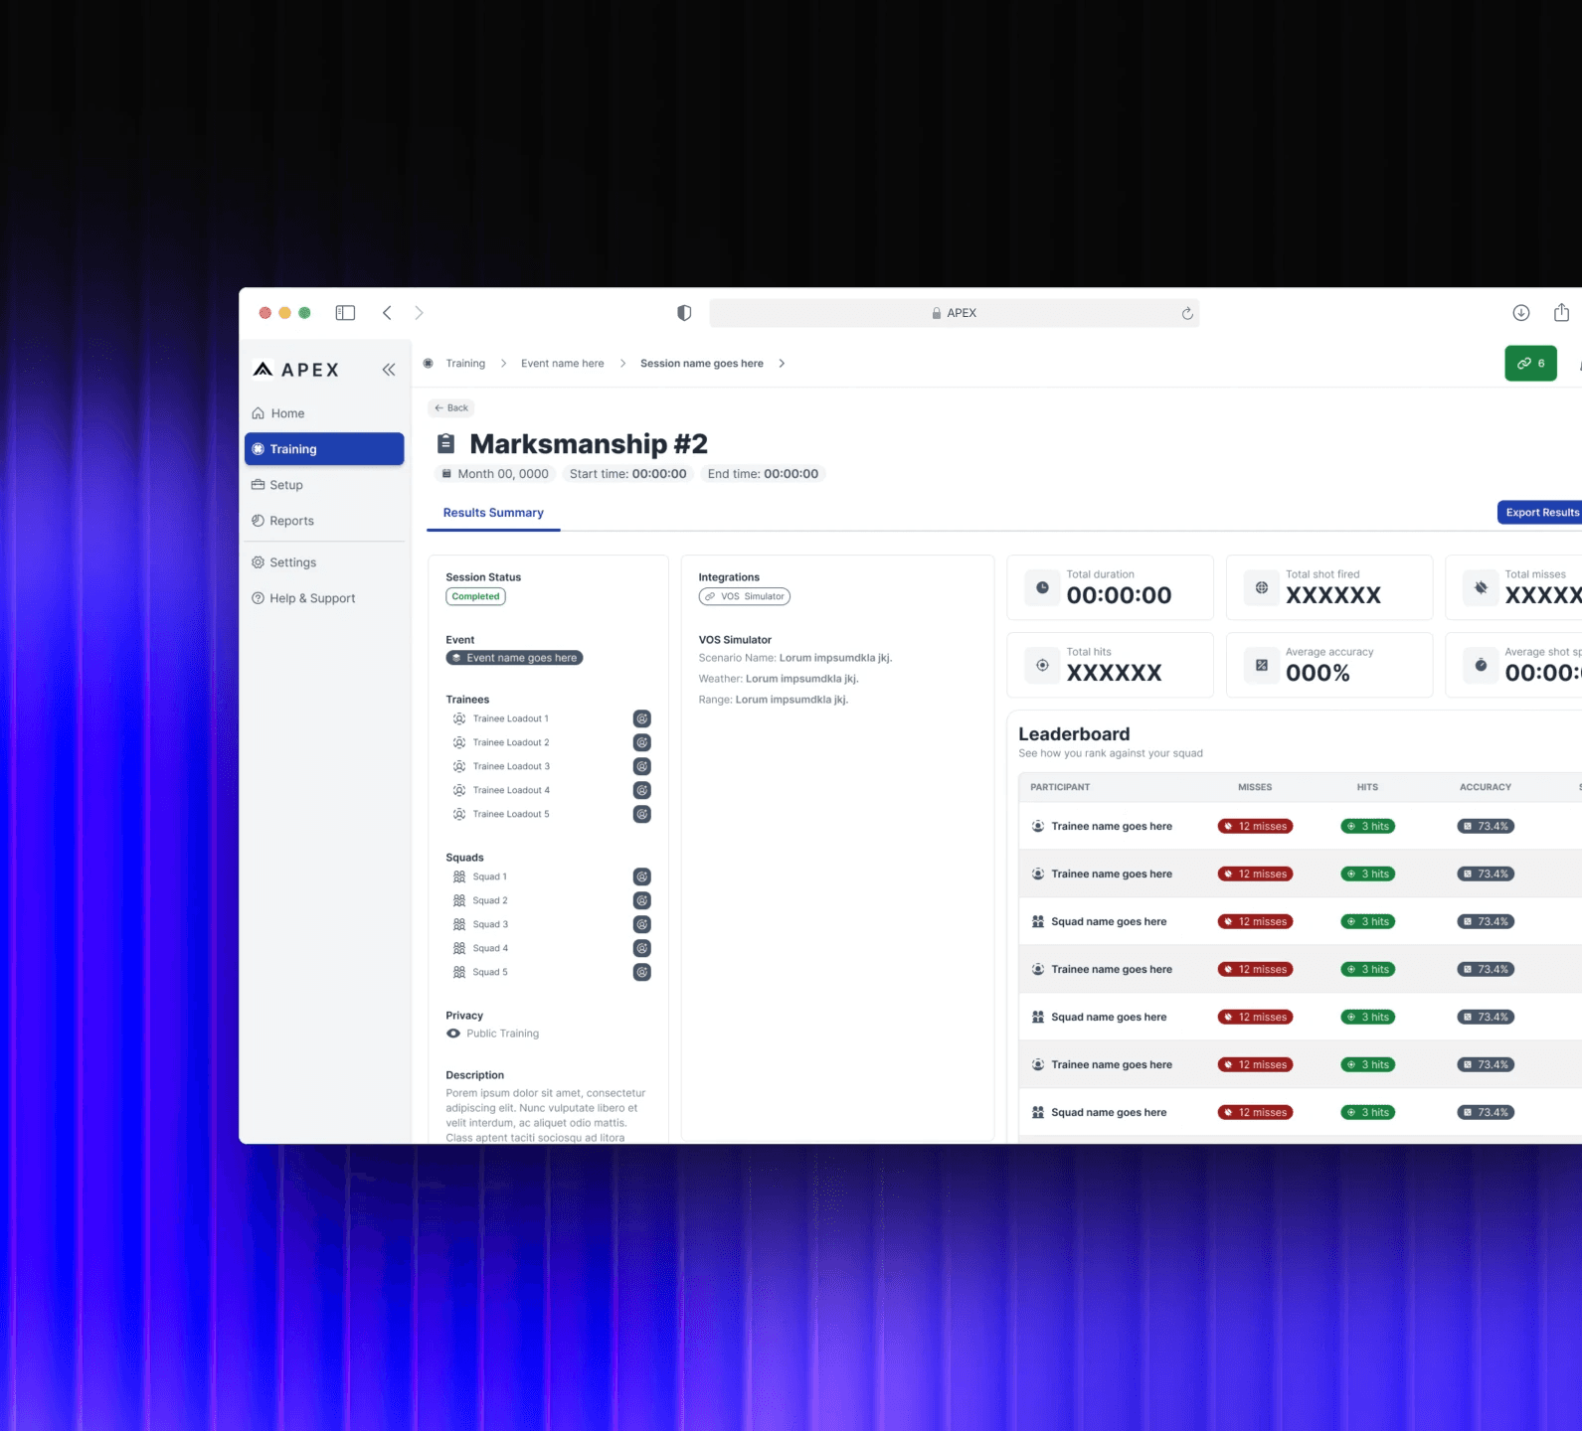Screen dimensions: 1582x1431
Task: Click the Completed status badge
Action: click(476, 597)
